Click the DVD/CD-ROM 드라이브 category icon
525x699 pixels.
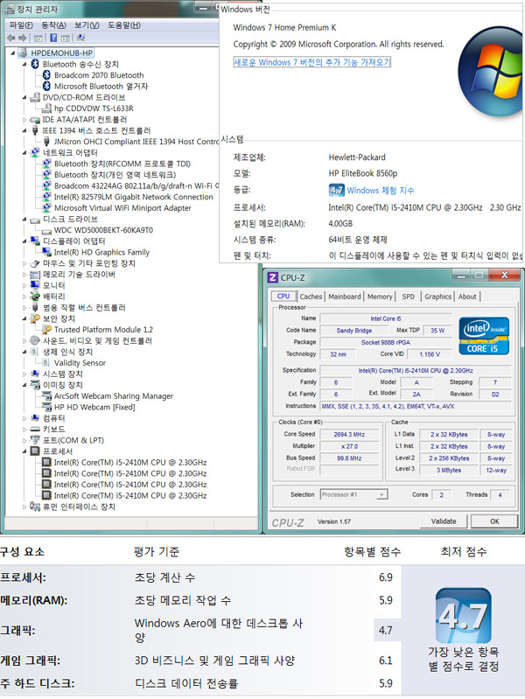[x=35, y=97]
